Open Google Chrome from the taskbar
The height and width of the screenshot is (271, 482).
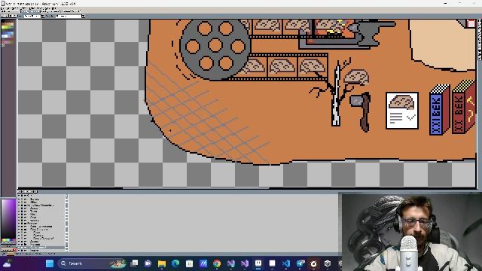(x=217, y=263)
